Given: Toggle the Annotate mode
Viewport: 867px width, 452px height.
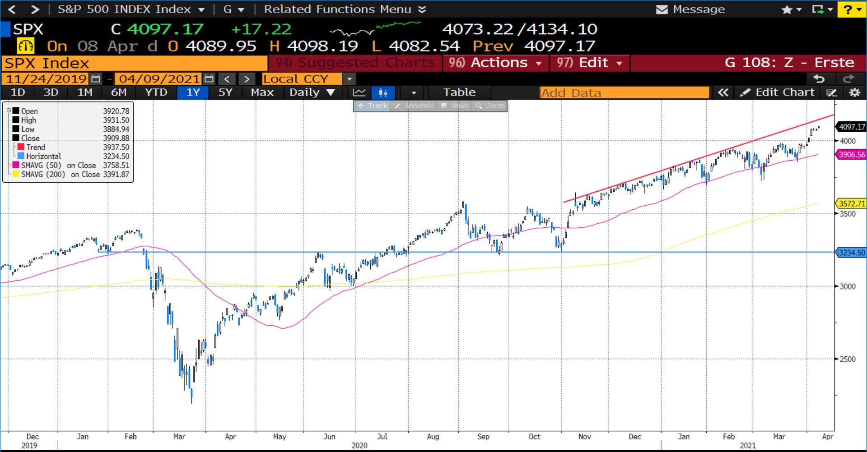Looking at the screenshot, I should [414, 106].
